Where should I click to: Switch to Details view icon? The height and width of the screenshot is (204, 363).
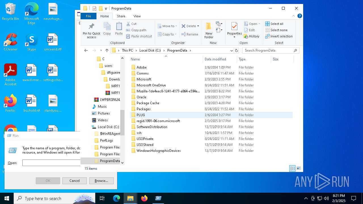pos(292,168)
